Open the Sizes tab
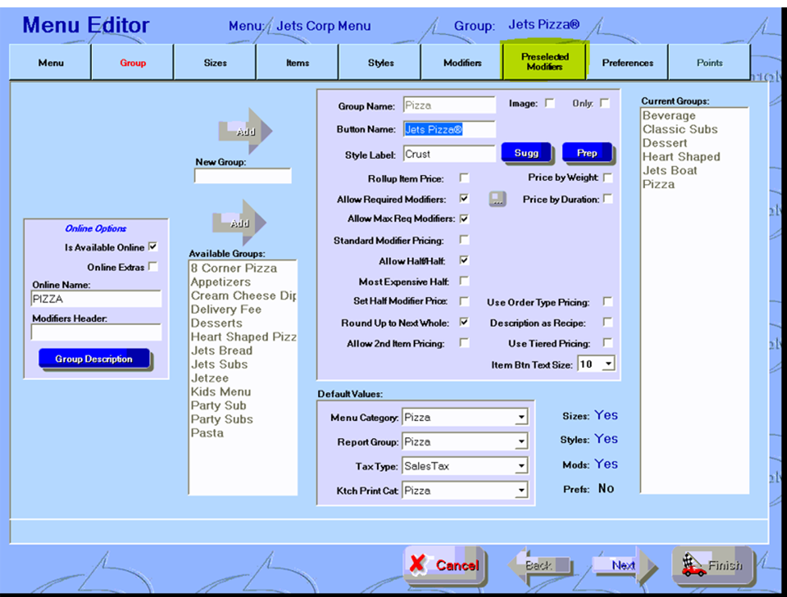 click(215, 62)
